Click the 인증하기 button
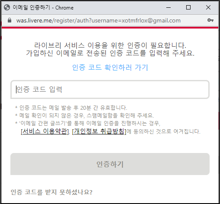Viewport: 220px width, 204px height. click(x=110, y=164)
